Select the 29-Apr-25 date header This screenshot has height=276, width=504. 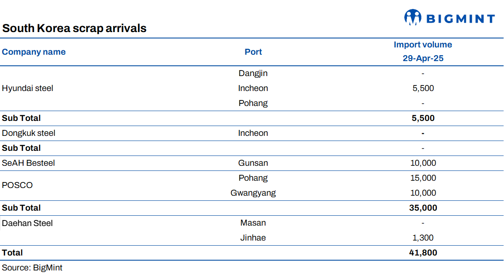pos(423,59)
